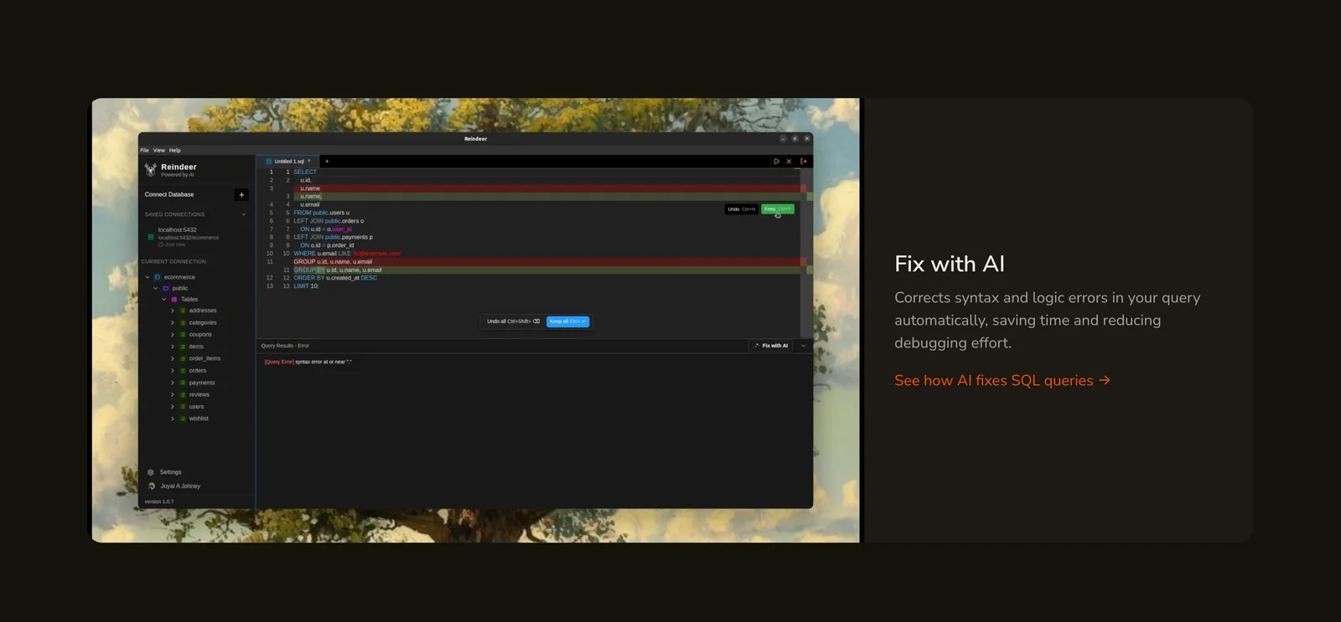Run the query with the green play icon
The image size is (1341, 622).
(x=776, y=162)
